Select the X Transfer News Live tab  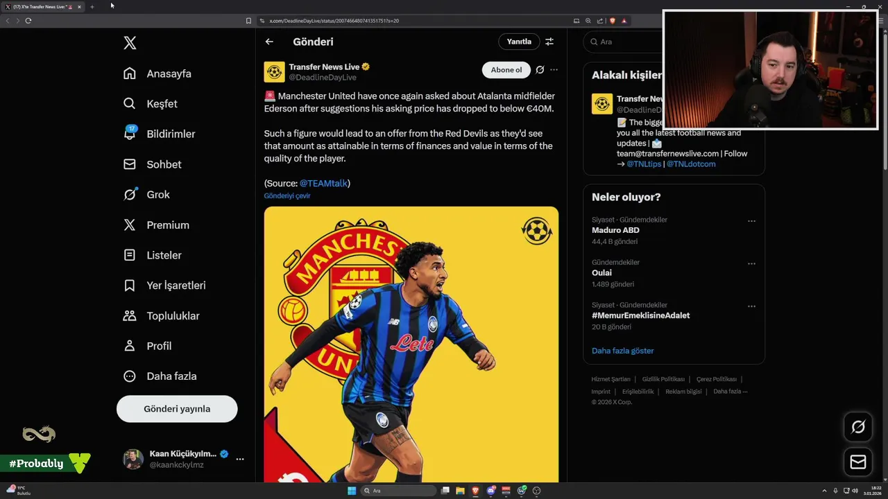pyautogui.click(x=43, y=7)
